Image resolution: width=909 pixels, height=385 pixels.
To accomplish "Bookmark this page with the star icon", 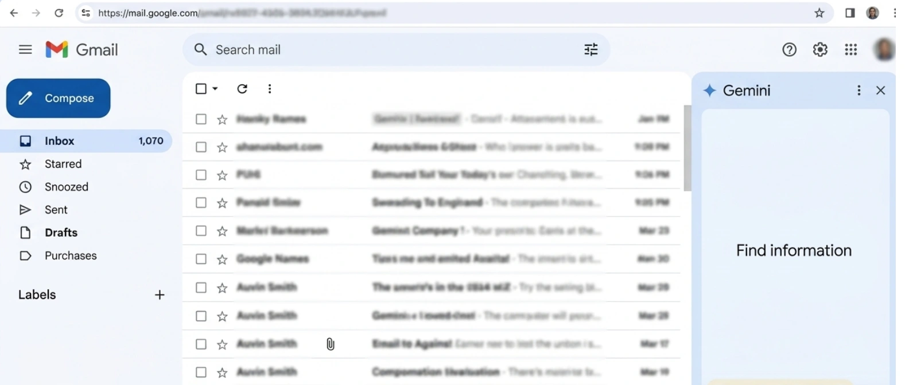I will [819, 13].
